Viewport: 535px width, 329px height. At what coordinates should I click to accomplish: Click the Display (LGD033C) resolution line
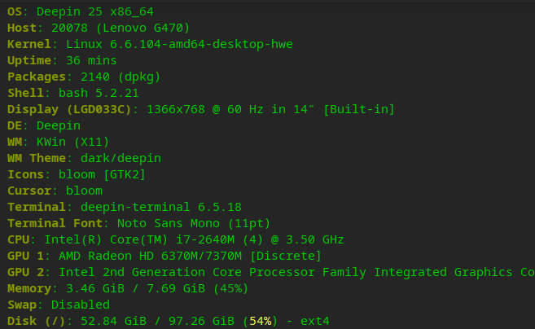[x=201, y=110]
